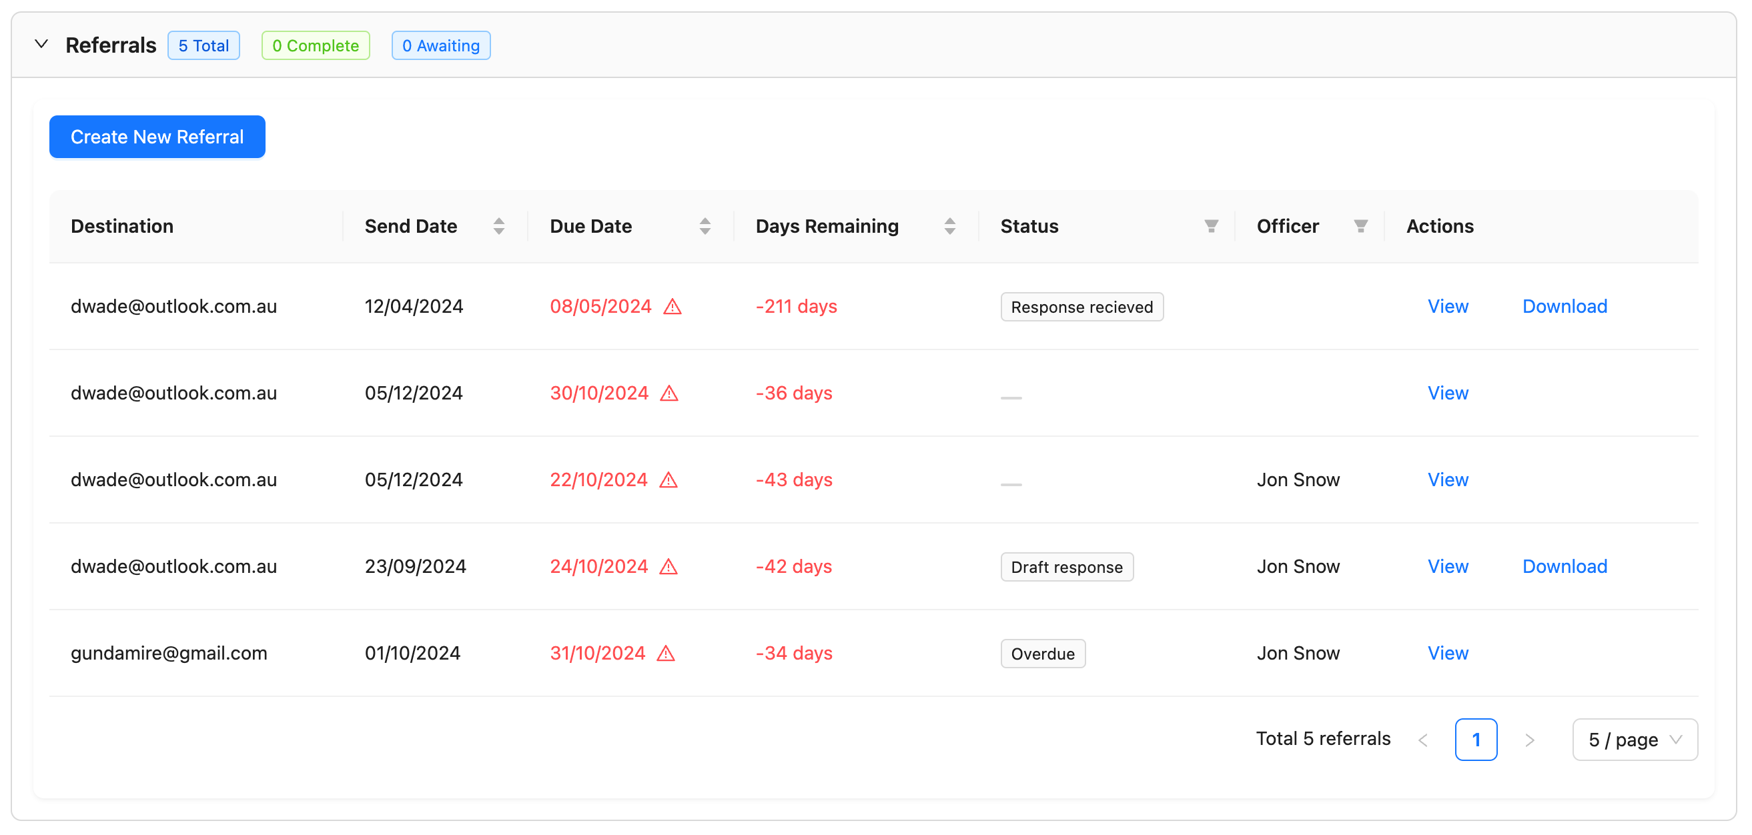
Task: Sort table by Send Date arrows
Action: click(498, 227)
